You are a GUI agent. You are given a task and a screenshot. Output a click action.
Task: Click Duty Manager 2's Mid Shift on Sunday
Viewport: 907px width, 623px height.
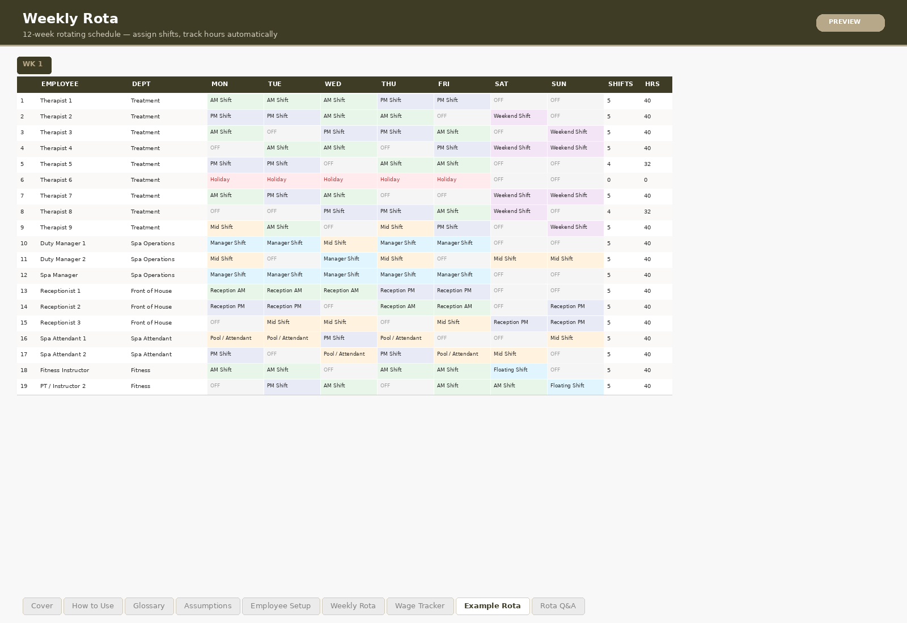(x=575, y=259)
